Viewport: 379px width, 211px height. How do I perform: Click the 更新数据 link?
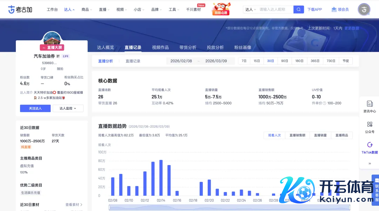(x=352, y=28)
